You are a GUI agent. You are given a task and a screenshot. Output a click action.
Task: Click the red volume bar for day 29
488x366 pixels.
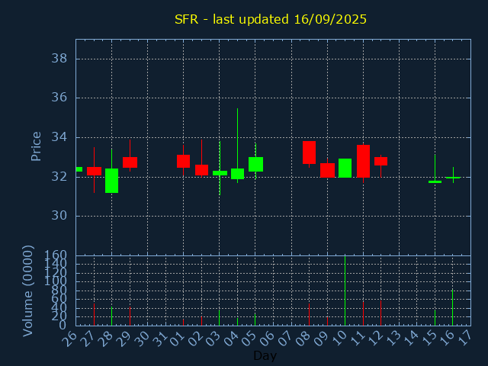[x=130, y=316]
